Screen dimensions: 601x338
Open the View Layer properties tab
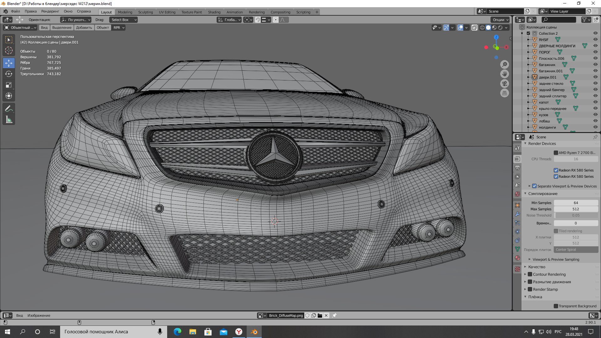pyautogui.click(x=517, y=177)
